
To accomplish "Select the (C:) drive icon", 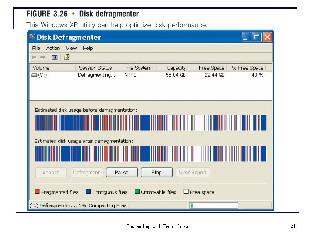I will [x=34, y=75].
